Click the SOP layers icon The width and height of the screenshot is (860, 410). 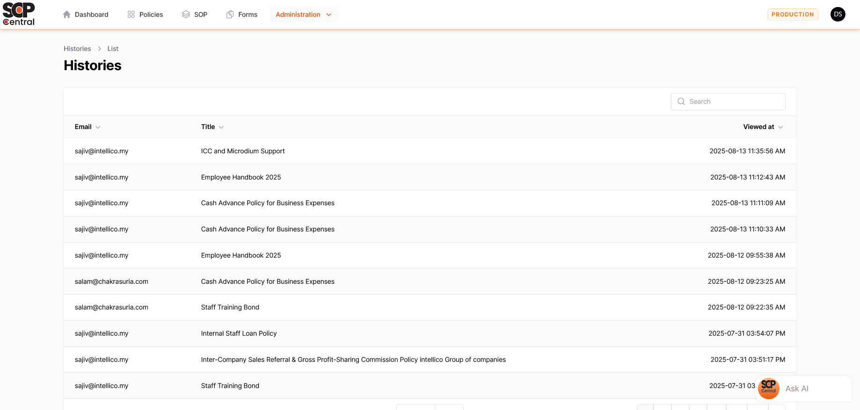(186, 14)
